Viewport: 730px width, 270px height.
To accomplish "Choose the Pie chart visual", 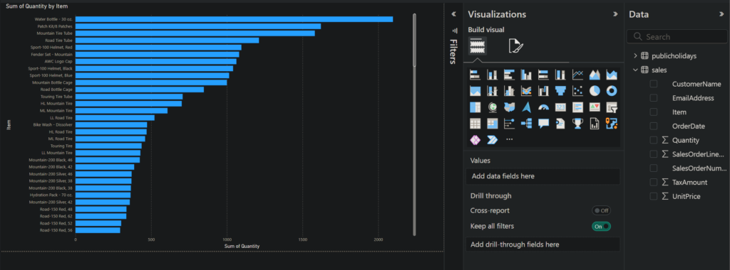I will pyautogui.click(x=595, y=91).
